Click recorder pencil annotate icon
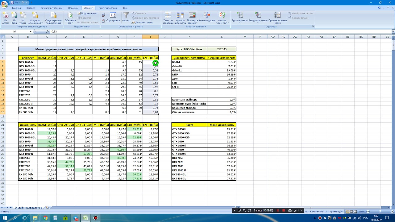This screenshot has width=395, height=222. [296, 210]
